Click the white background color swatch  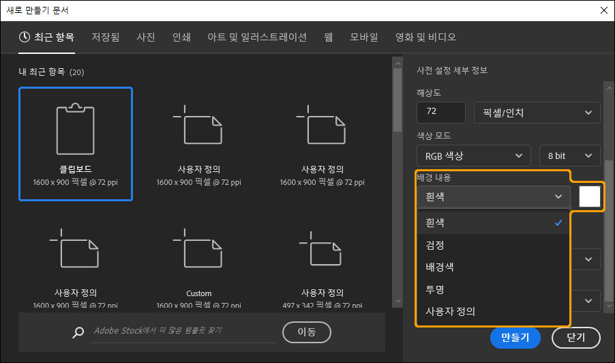tap(590, 197)
